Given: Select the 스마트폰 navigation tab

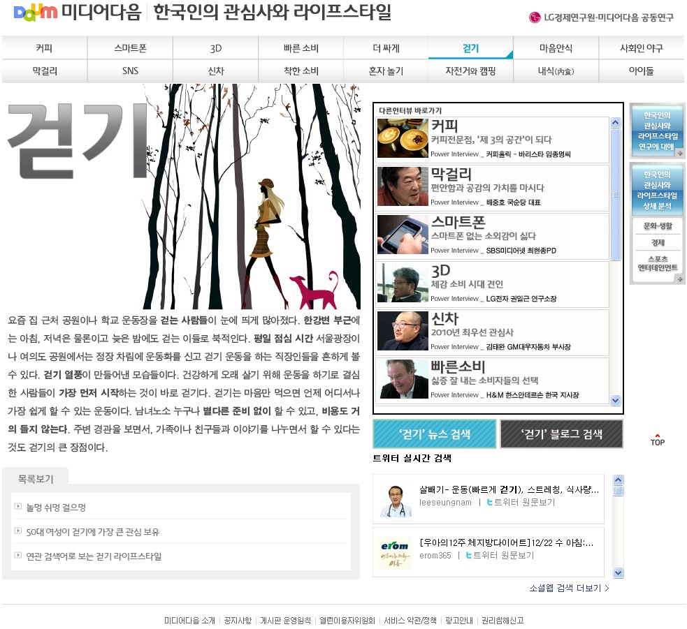Looking at the screenshot, I should tap(130, 48).
